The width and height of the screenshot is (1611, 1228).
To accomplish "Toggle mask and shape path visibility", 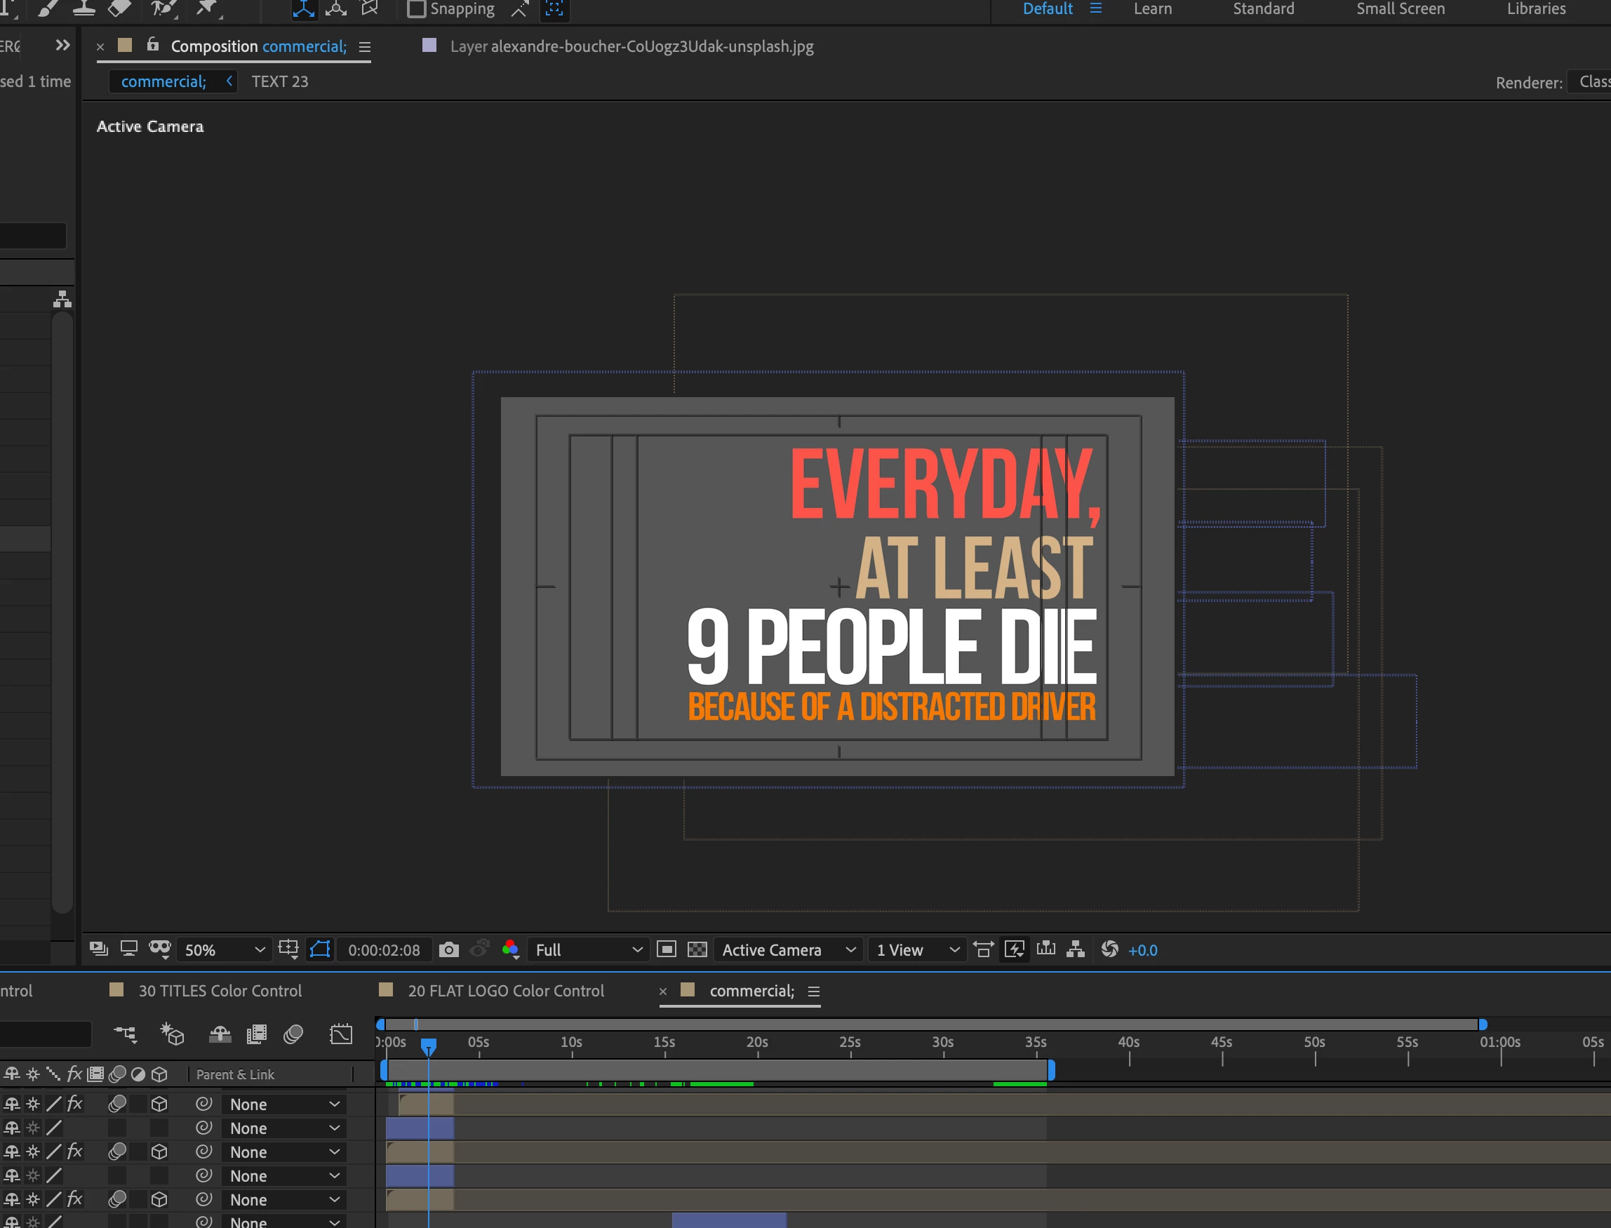I will 320,949.
